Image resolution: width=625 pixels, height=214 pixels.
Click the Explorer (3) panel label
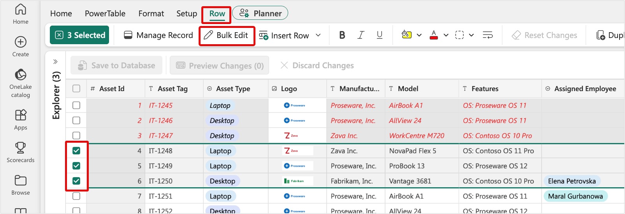click(56, 95)
